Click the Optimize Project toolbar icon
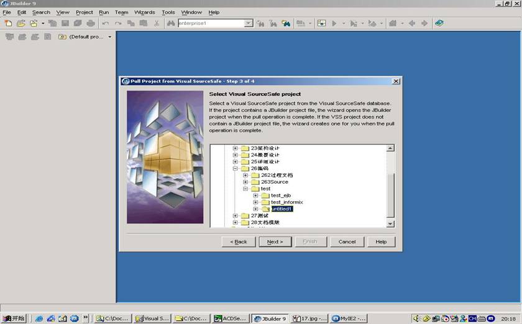Image resolution: width=522 pixels, height=324 pixels. (x=372, y=24)
